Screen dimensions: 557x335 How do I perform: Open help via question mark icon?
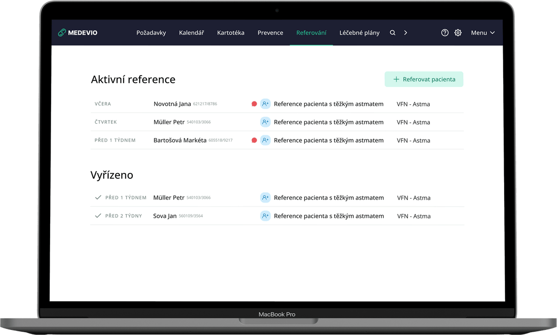[445, 33]
